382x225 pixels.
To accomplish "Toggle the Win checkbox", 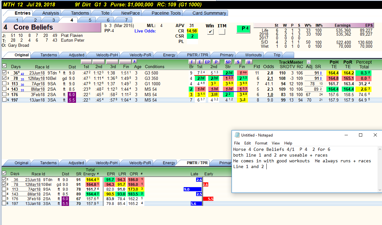I will coord(210,32).
